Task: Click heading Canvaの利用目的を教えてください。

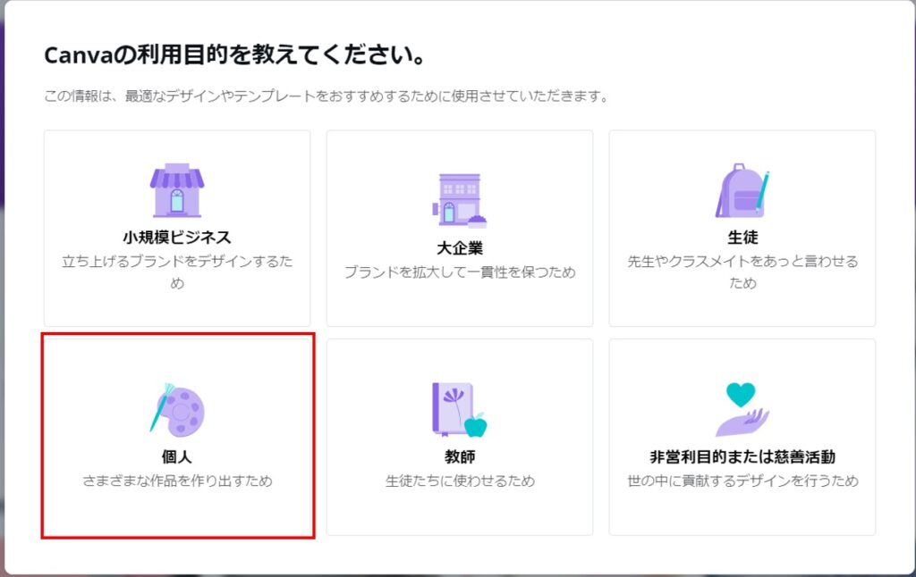Action: pos(234,54)
